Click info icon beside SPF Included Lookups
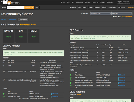Screen dimensions: 134x102 coord(118,86)
